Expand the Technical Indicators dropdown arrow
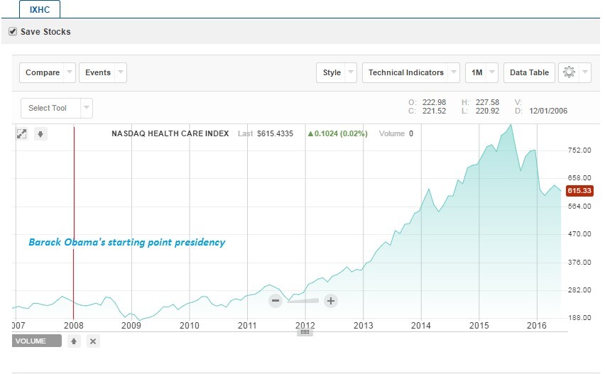This screenshot has height=374, width=605. pyautogui.click(x=454, y=72)
